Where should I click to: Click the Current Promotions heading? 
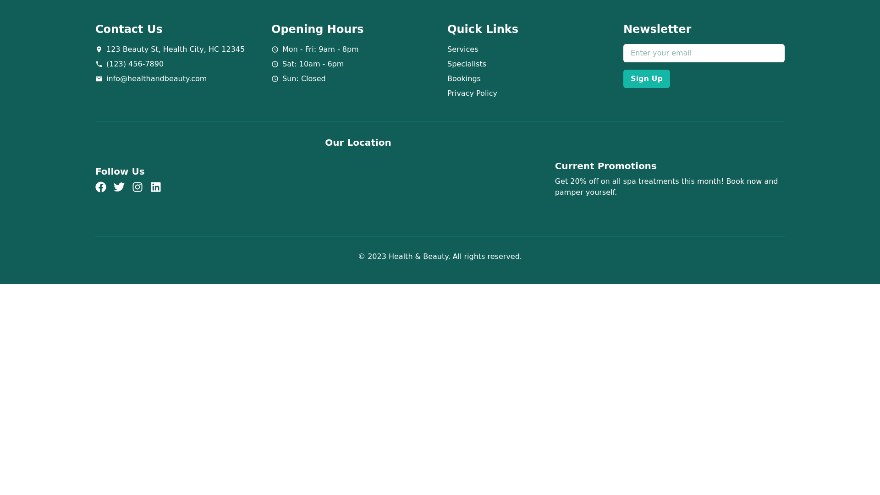click(x=605, y=166)
